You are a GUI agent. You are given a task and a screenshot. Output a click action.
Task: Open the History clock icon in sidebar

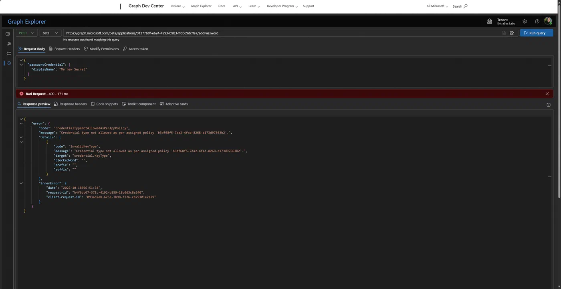pyautogui.click(x=9, y=63)
